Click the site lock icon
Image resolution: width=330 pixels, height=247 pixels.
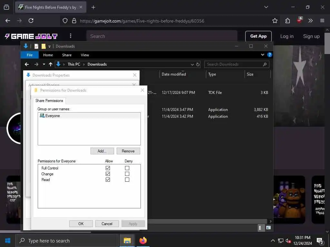pyautogui.click(x=74, y=21)
